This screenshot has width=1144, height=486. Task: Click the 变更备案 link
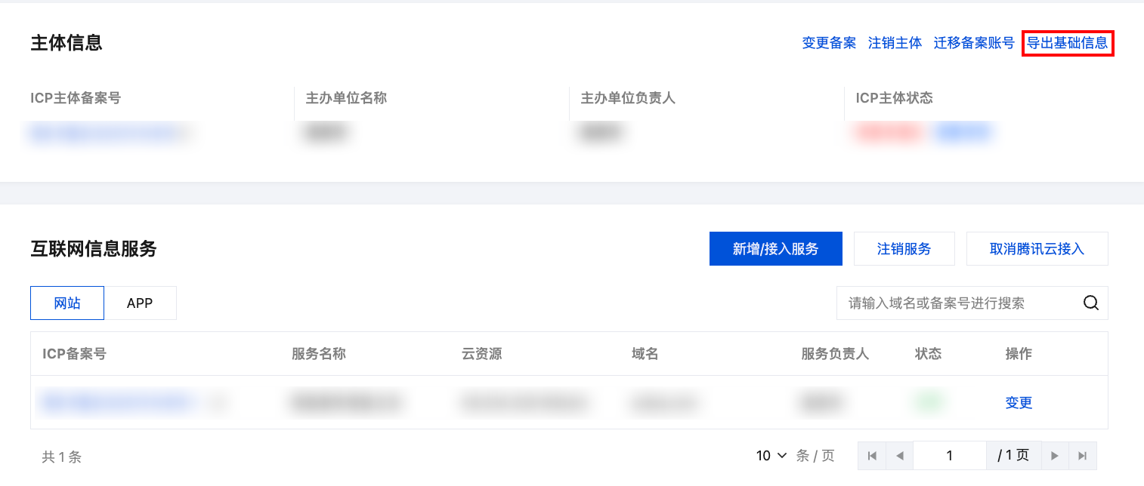[x=829, y=43]
